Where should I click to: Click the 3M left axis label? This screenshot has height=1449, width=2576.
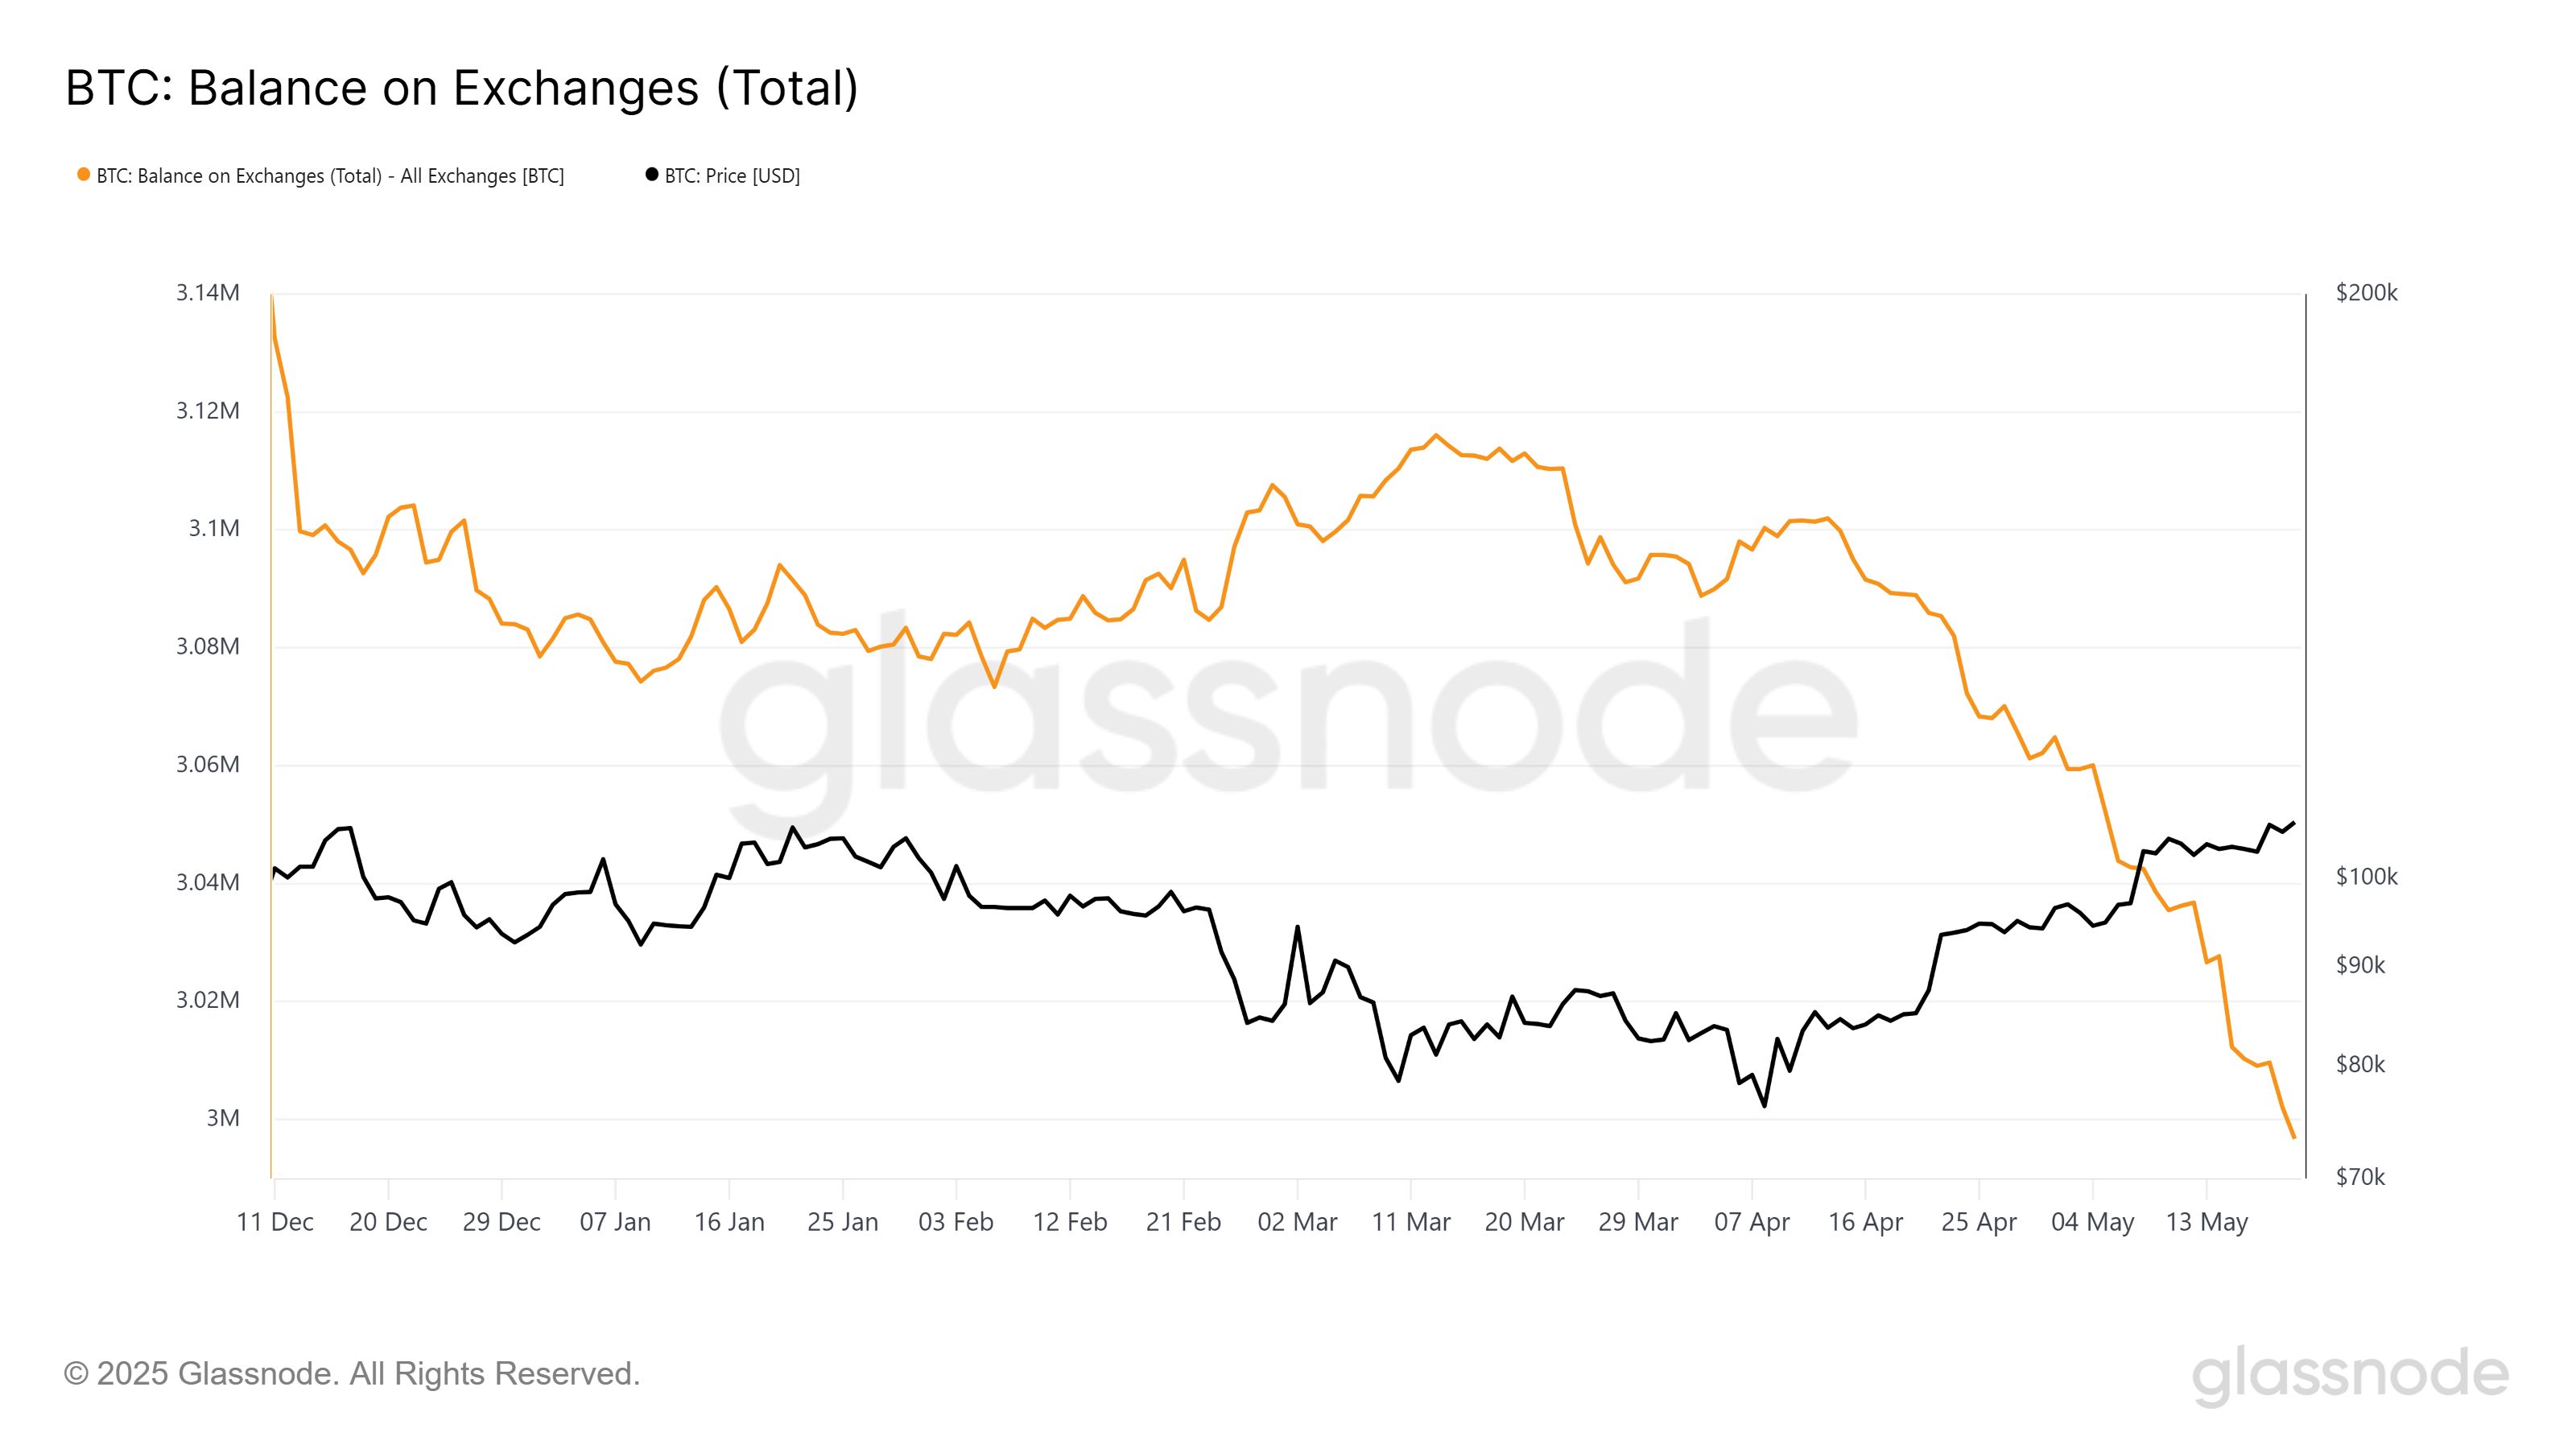pos(223,1118)
